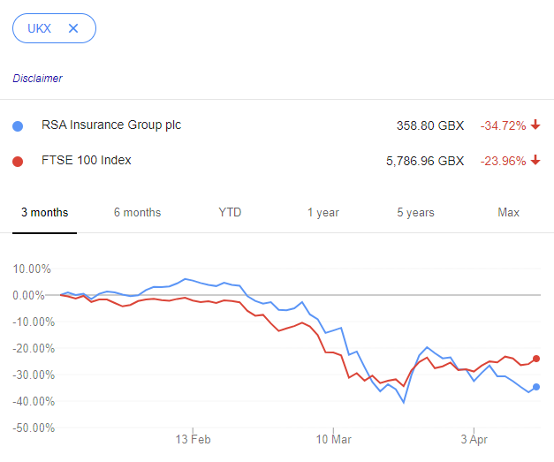Switch to the 6 months range
Image resolution: width=554 pixels, height=462 pixels.
click(x=138, y=212)
